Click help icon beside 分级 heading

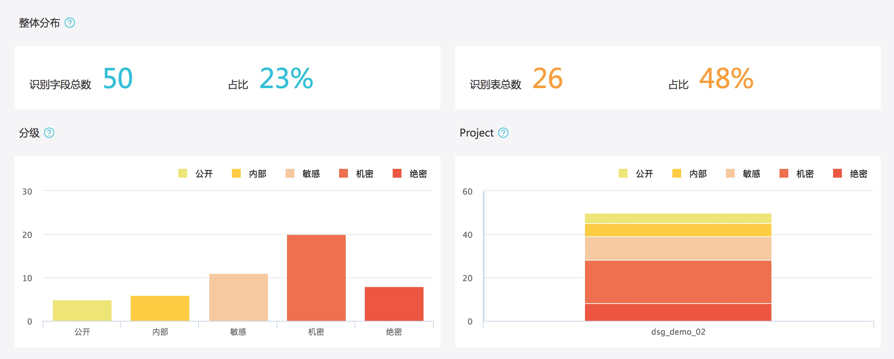pos(49,133)
